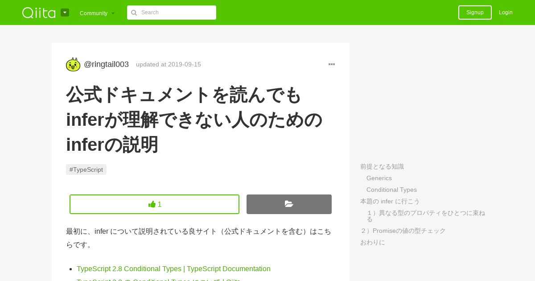The width and height of the screenshot is (535, 281).
Task: Click the article title heading
Action: pyautogui.click(x=194, y=120)
